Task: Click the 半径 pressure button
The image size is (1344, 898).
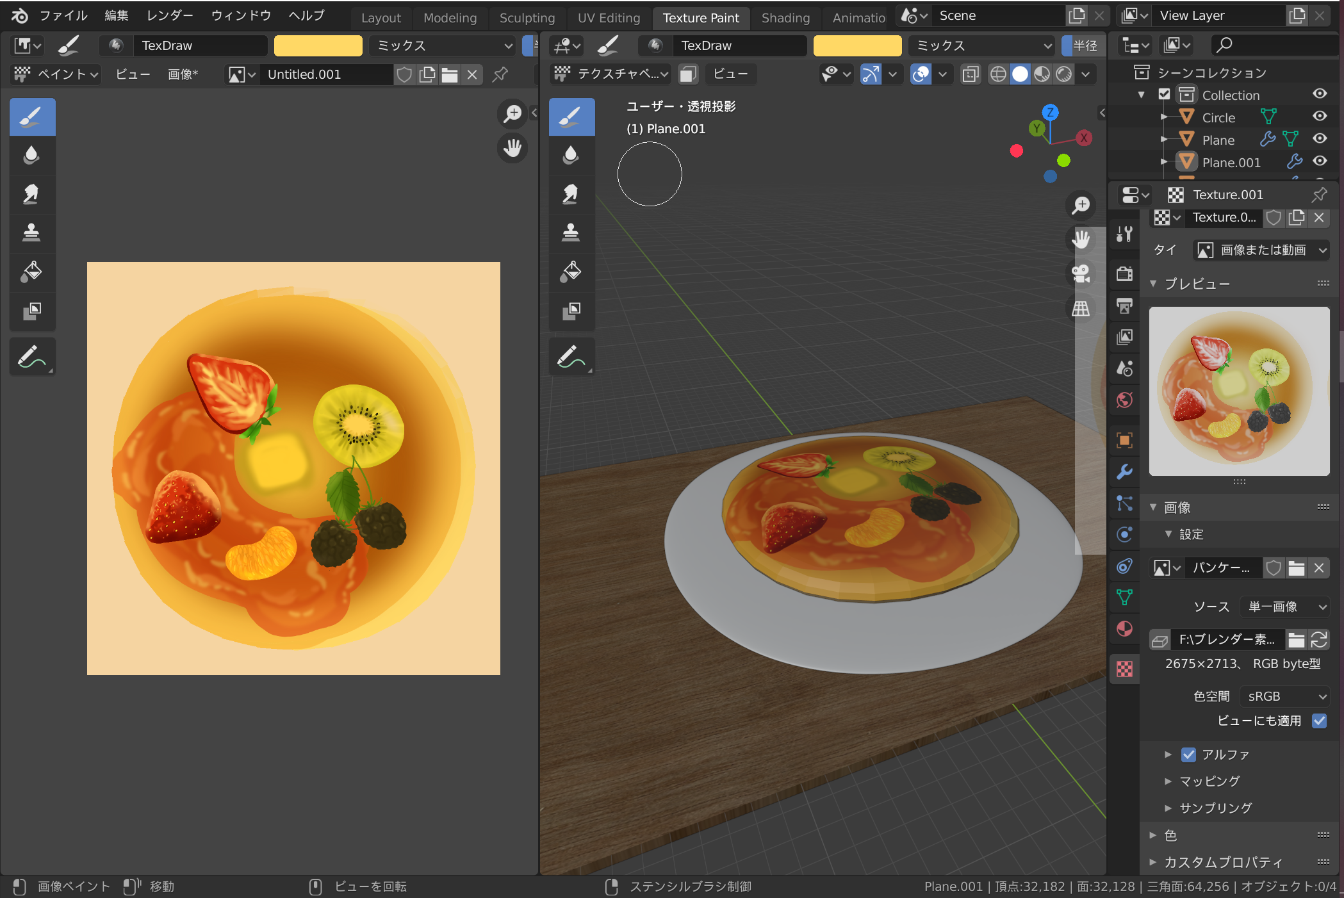Action: (1085, 45)
